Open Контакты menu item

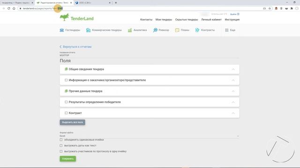(x=146, y=20)
